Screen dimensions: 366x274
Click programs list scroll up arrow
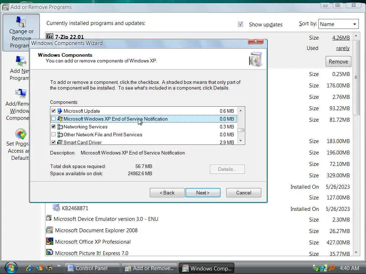pyautogui.click(x=356, y=36)
